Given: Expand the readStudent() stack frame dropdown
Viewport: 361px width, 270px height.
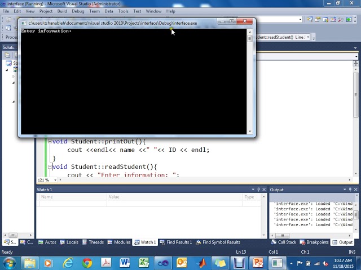Looking at the screenshot, I should tap(308, 37).
